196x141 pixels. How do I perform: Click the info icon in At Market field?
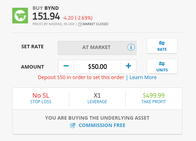coord(131,47)
